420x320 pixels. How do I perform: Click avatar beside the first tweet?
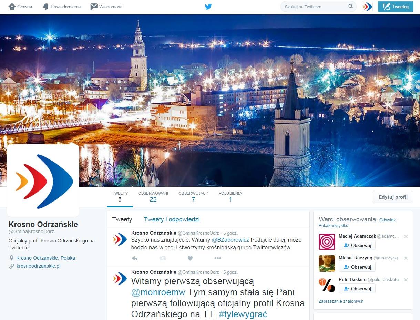(120, 239)
